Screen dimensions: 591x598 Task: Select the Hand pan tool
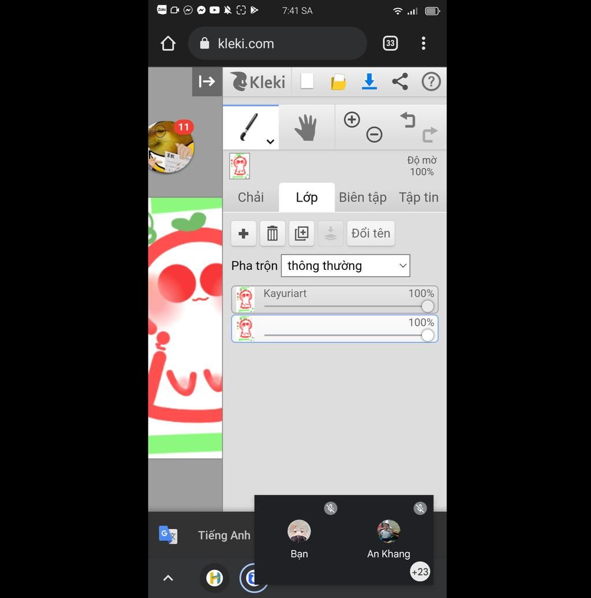pos(306,127)
